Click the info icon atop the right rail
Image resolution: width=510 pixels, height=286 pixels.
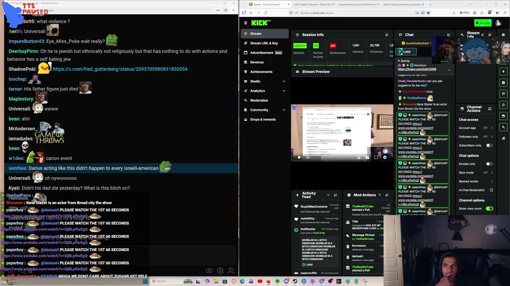click(x=503, y=35)
